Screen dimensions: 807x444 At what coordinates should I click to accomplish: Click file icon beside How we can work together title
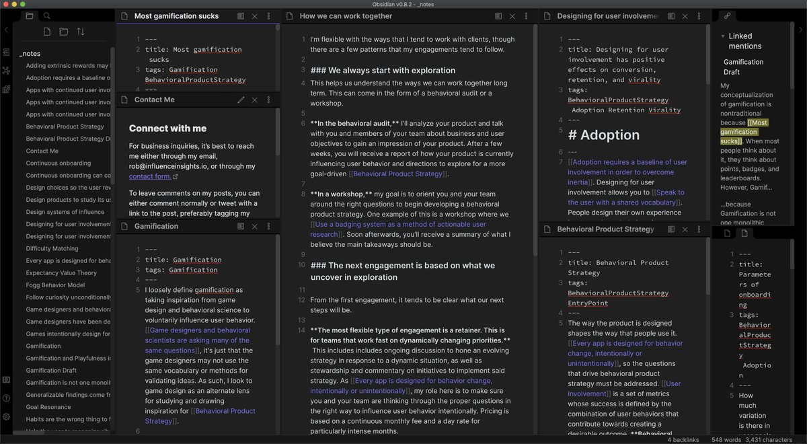[289, 16]
